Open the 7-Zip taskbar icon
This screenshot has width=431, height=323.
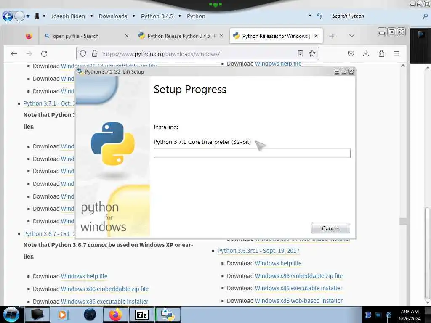(x=142, y=315)
